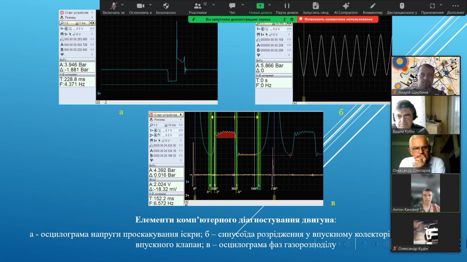Select Андрій Щербина video thumbnail
467x262 pixels.
pyautogui.click(x=425, y=76)
